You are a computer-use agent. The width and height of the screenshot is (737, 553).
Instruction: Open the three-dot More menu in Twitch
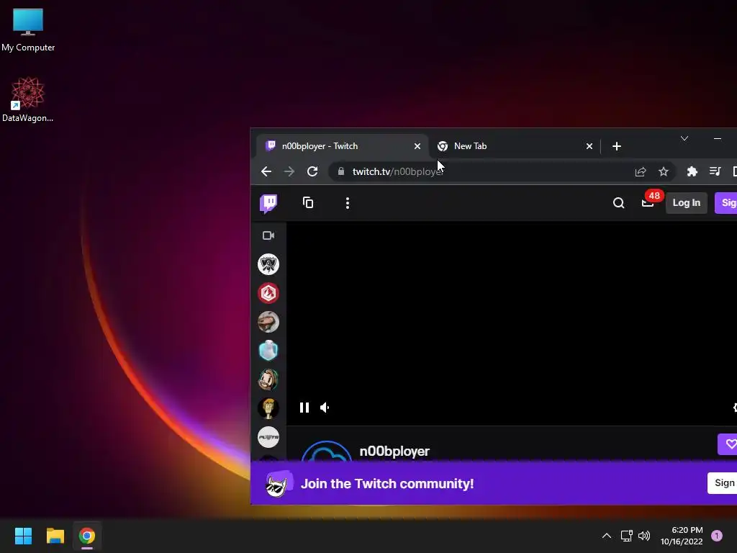tap(348, 203)
